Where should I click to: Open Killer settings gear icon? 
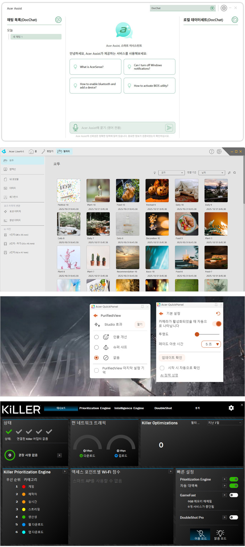click(x=231, y=408)
